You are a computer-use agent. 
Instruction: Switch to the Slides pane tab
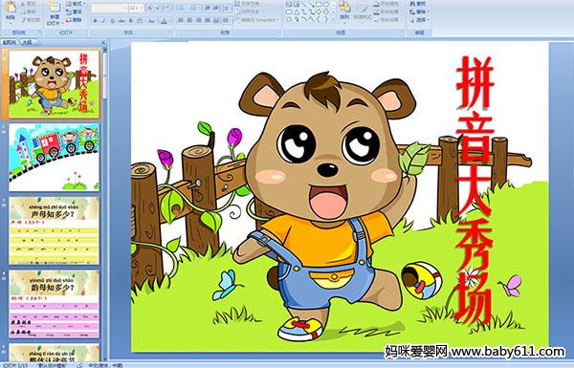[11, 42]
